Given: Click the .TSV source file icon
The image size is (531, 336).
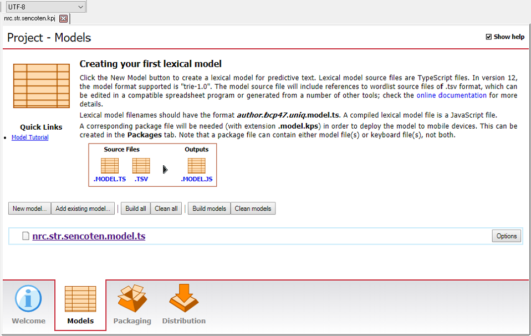Looking at the screenshot, I should (x=141, y=166).
